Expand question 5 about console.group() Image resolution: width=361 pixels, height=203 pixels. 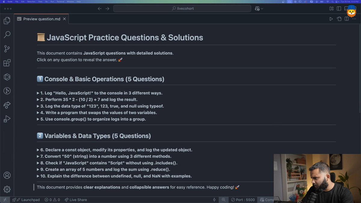[91, 119]
